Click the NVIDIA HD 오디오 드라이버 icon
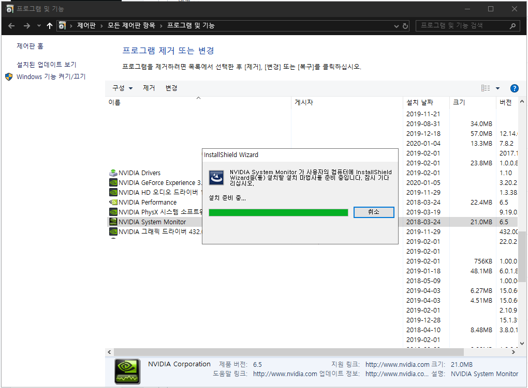Image resolution: width=528 pixels, height=388 pixels. tap(113, 192)
